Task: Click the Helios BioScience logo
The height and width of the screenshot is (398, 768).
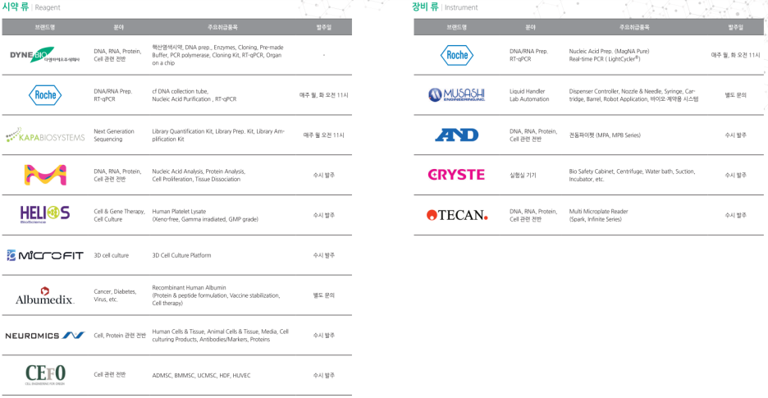Action: (x=45, y=215)
